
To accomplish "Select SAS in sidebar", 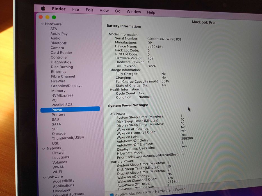I will (x=55, y=119).
